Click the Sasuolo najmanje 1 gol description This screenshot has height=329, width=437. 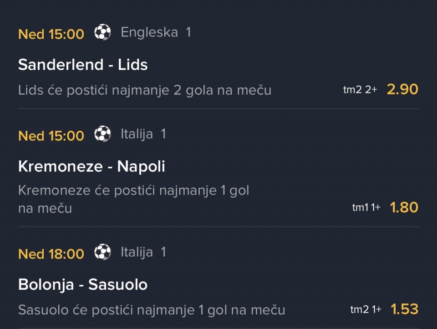click(152, 310)
